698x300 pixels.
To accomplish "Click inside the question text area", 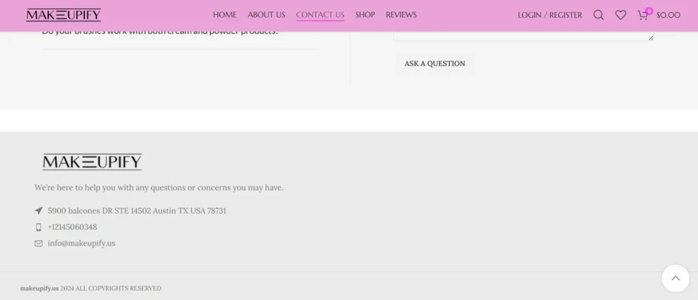I will (x=523, y=36).
